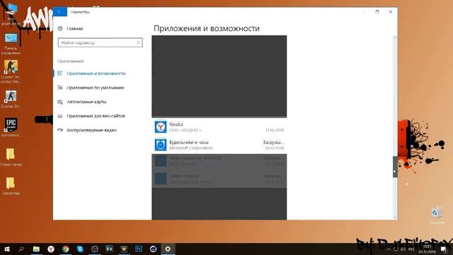
Task: Open Skype from the taskbar
Action: (x=80, y=249)
